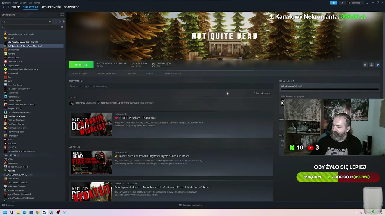Click the recent activity clock filter icon

[x=60, y=22]
